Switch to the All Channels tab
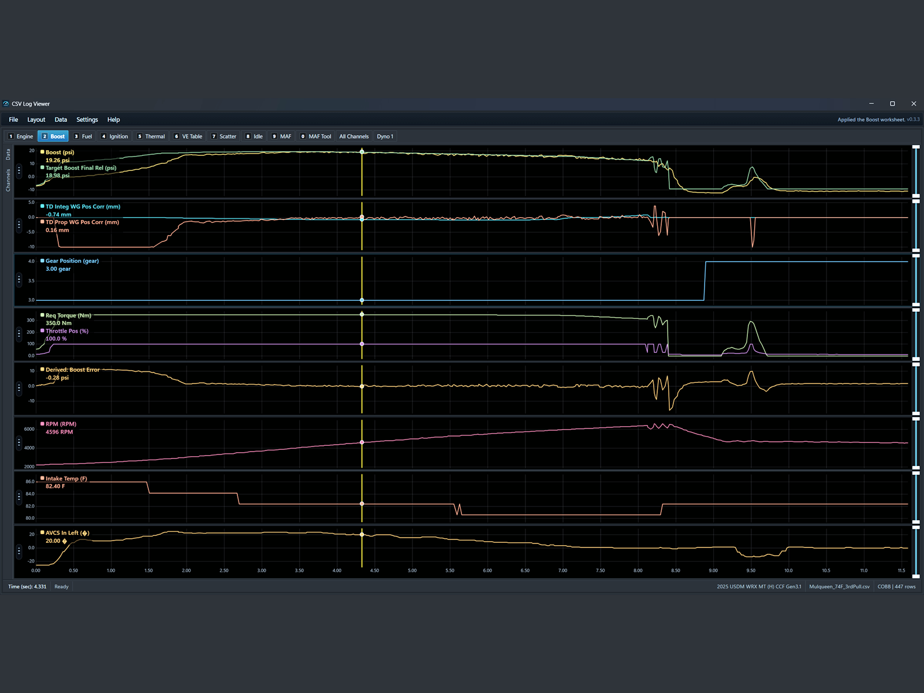 [354, 136]
